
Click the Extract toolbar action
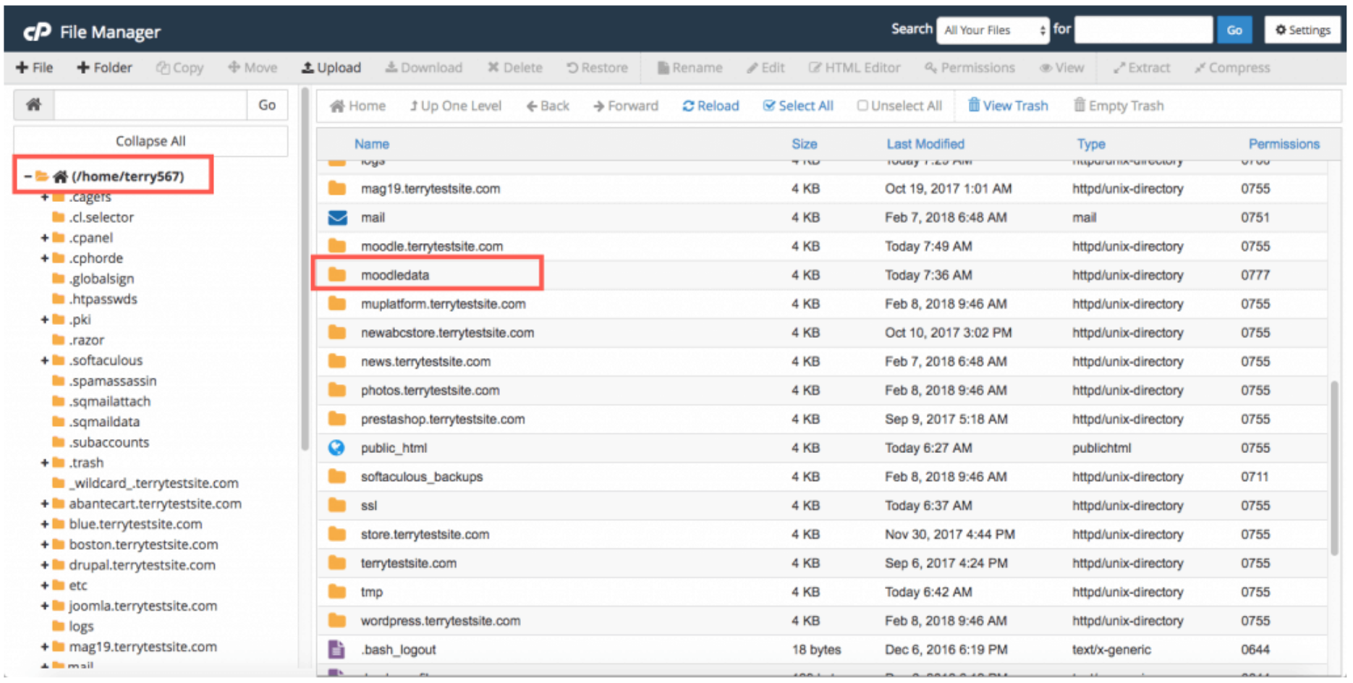tap(1141, 67)
